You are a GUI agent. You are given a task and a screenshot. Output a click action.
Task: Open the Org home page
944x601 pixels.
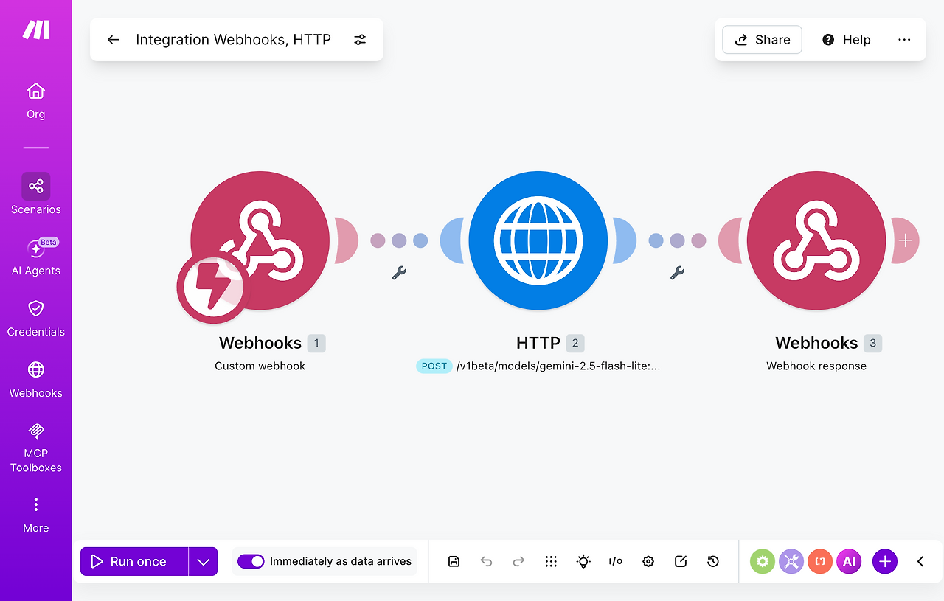[35, 100]
